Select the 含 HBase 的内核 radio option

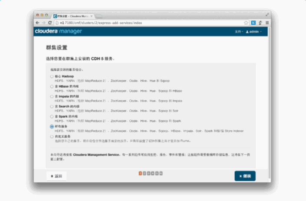(52, 86)
